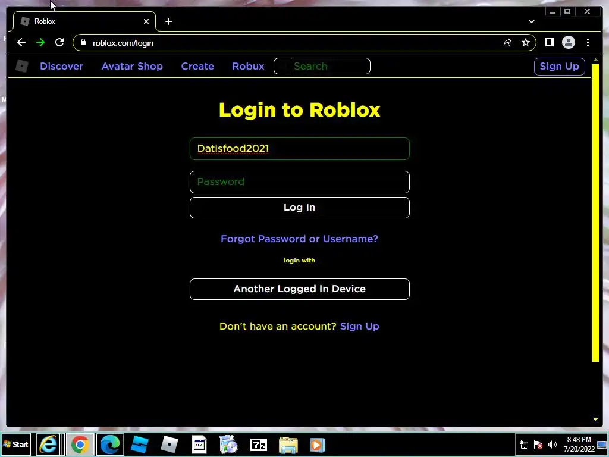This screenshot has width=609, height=457.
Task: Open the 7-Zip taskbar icon
Action: (259, 445)
